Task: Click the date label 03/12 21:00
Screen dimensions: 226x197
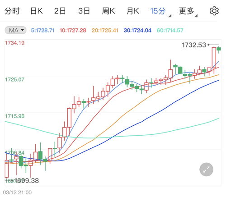Action: coord(17,192)
